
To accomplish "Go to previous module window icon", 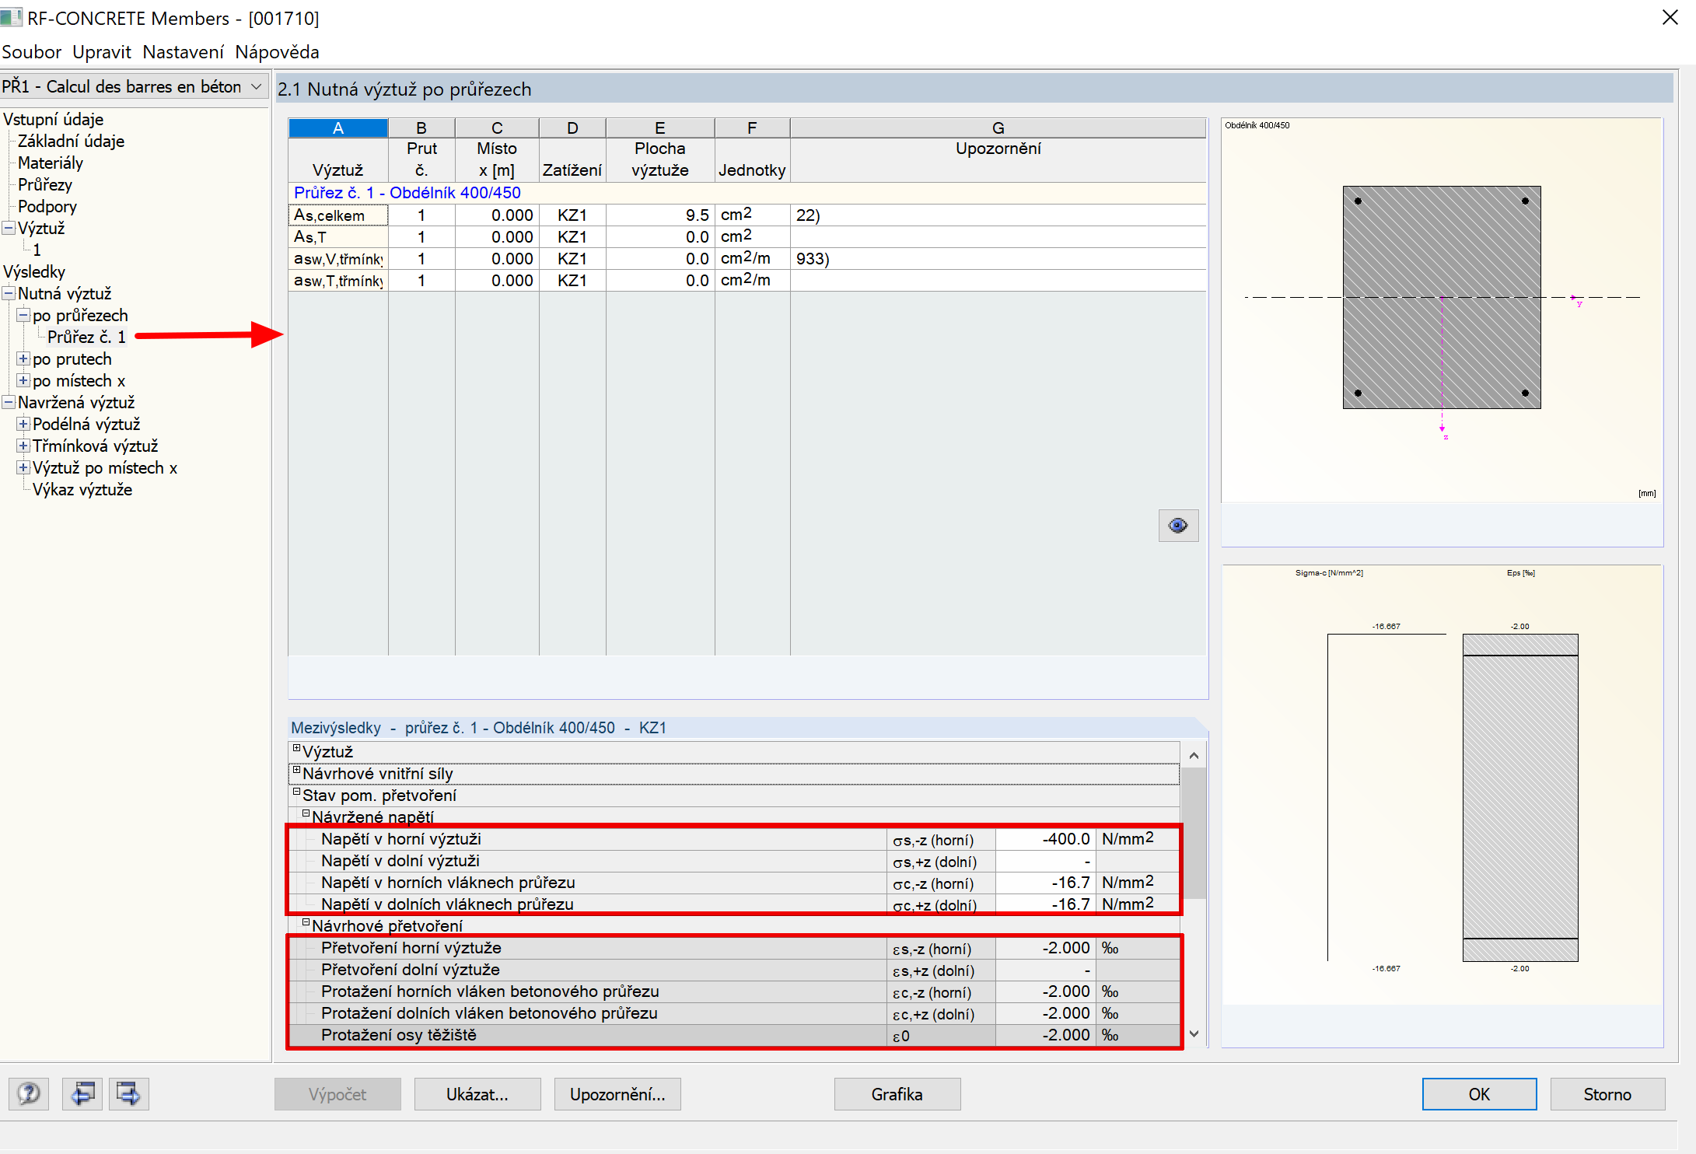I will [x=82, y=1094].
